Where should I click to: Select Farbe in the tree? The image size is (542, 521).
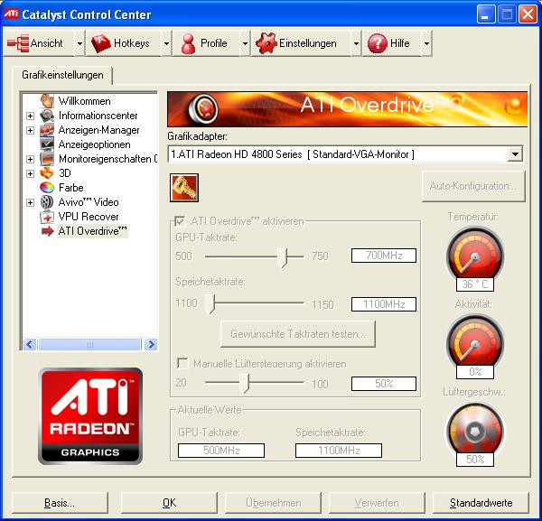70,188
